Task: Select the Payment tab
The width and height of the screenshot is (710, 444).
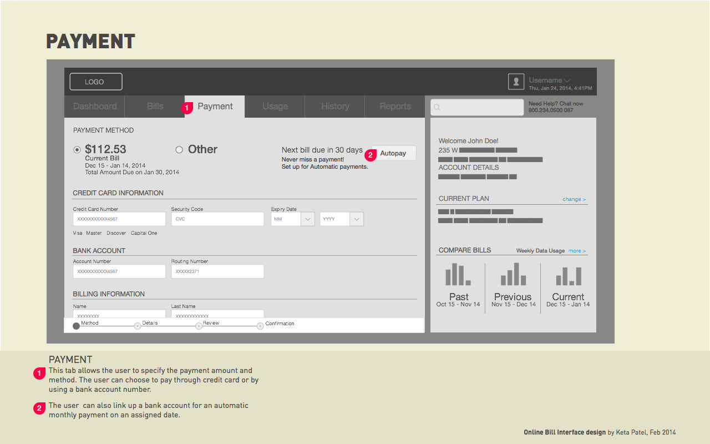Action: tap(215, 107)
